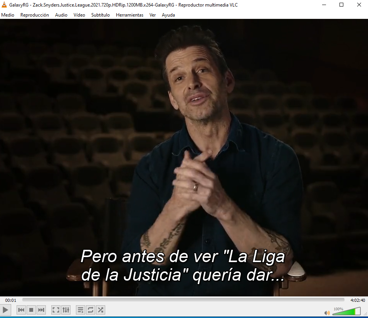Image resolution: width=368 pixels, height=318 pixels.
Task: Open the Ayuda menu
Action: [x=168, y=15]
